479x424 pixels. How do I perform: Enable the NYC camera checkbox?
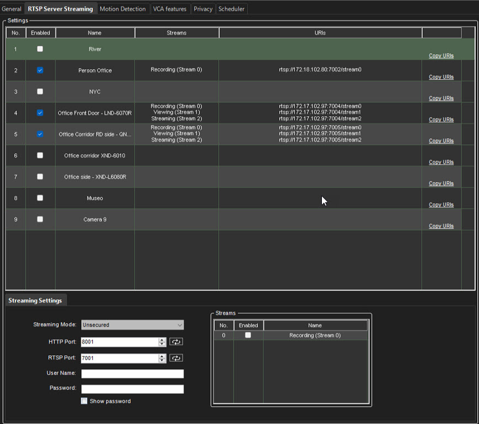tap(40, 91)
